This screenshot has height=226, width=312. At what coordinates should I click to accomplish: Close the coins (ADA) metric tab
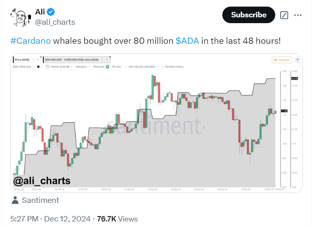point(107,59)
